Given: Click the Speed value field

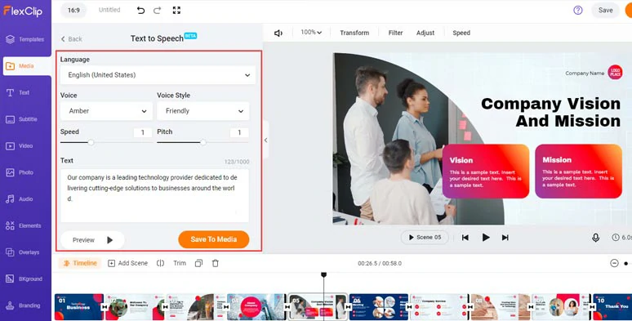Looking at the screenshot, I should (143, 132).
